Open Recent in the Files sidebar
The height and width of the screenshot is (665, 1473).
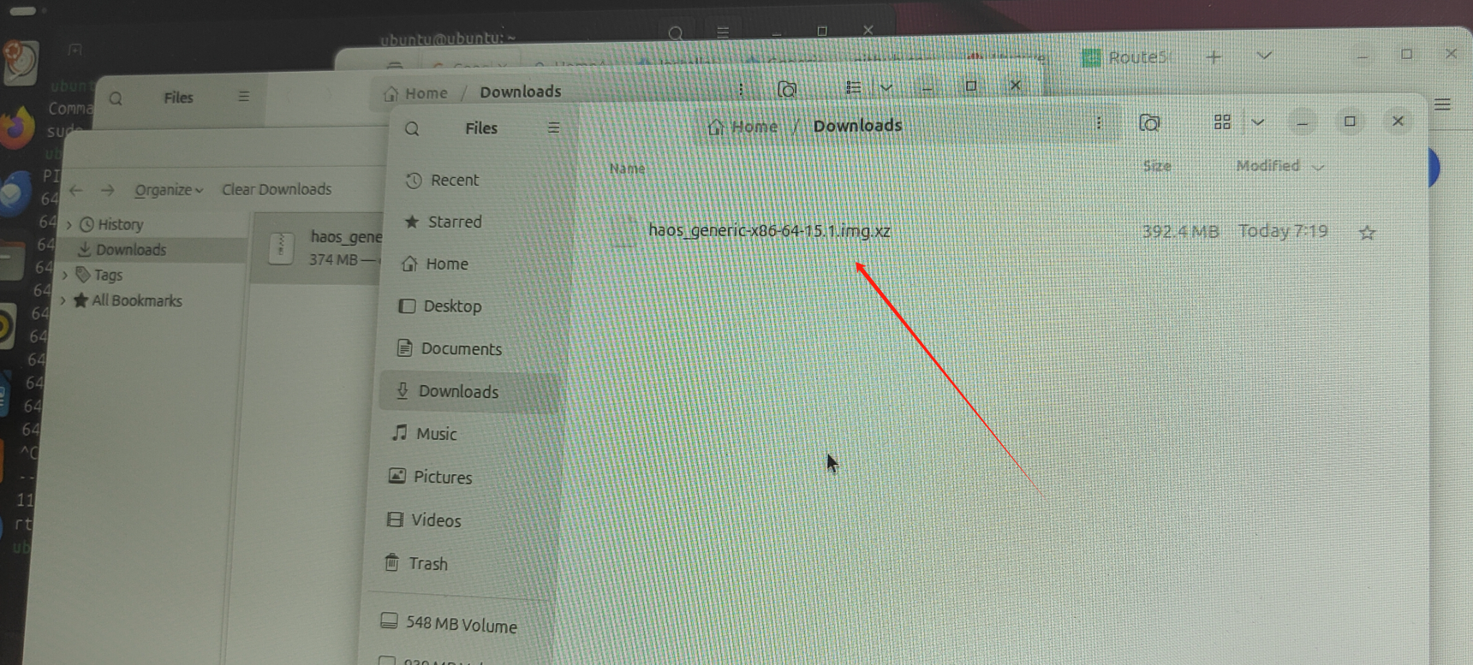(x=454, y=180)
